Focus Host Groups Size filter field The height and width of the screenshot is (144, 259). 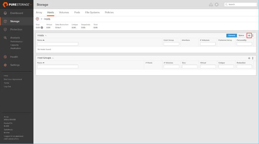click(x=190, y=66)
